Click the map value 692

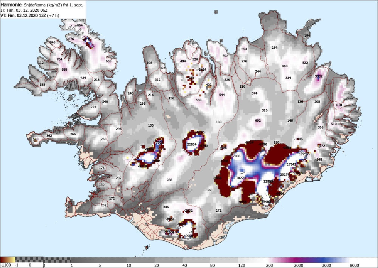[x=258, y=121]
